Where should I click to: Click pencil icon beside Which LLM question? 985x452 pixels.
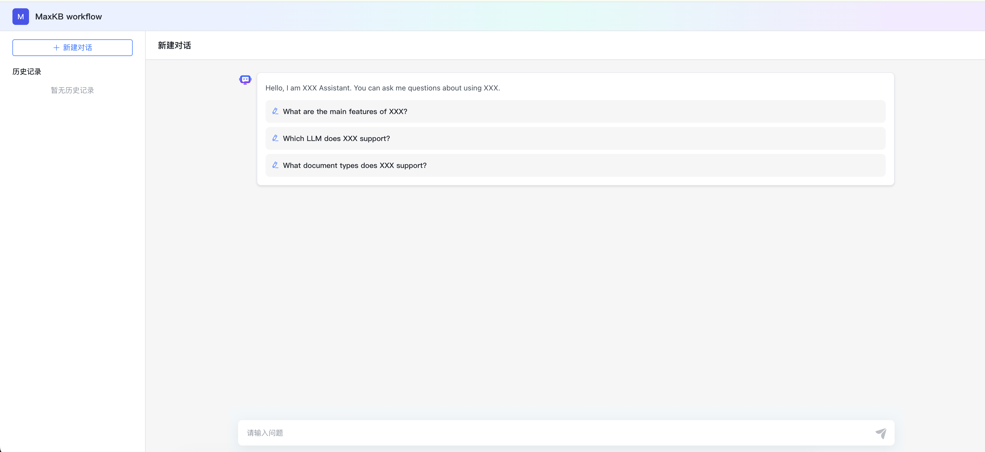coord(275,138)
